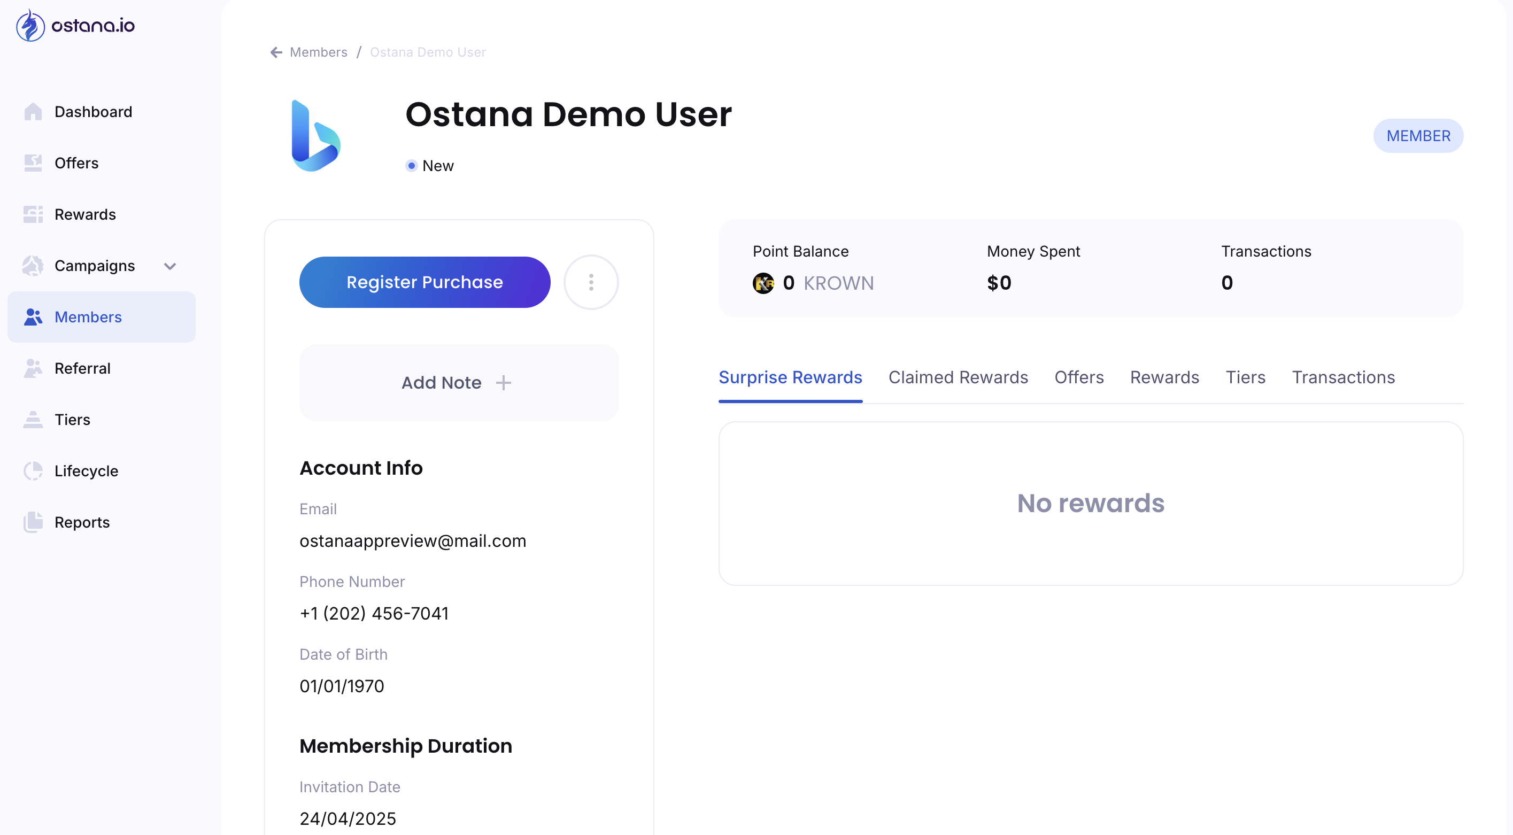Click the Offers sidebar icon
Viewport: 1513px width, 835px height.
[x=33, y=163]
